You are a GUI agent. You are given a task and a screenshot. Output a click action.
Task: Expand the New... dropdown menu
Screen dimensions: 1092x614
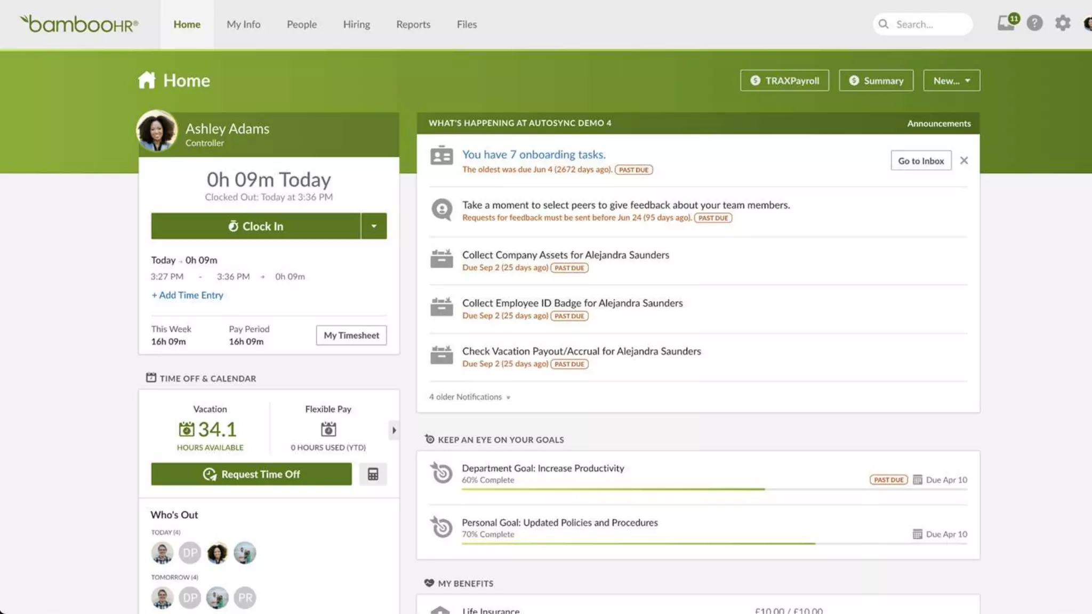951,80
